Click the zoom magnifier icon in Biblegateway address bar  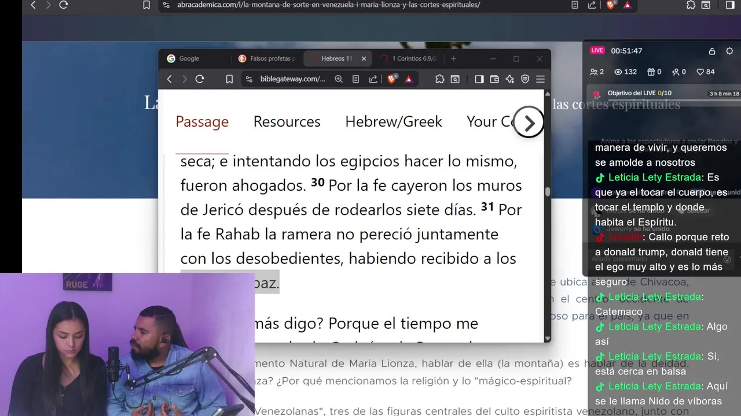click(339, 79)
